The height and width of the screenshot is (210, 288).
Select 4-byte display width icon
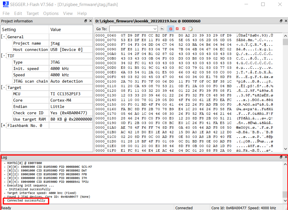(184, 29)
